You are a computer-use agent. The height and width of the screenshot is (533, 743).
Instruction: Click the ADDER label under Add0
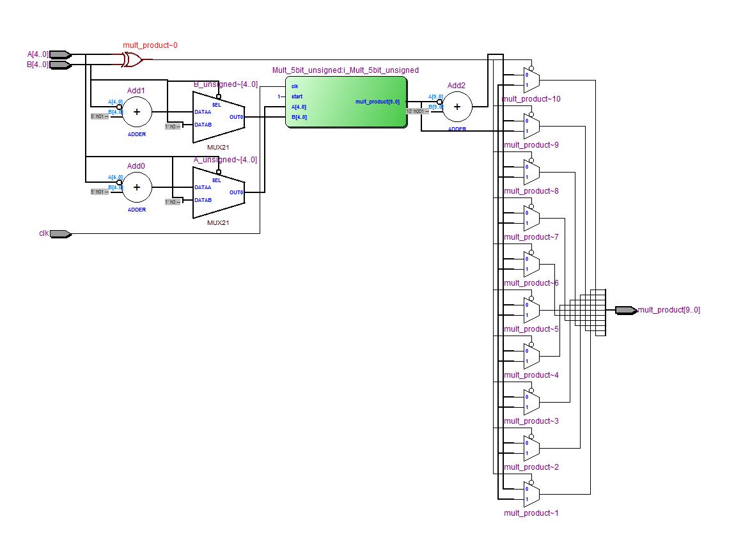tap(137, 210)
